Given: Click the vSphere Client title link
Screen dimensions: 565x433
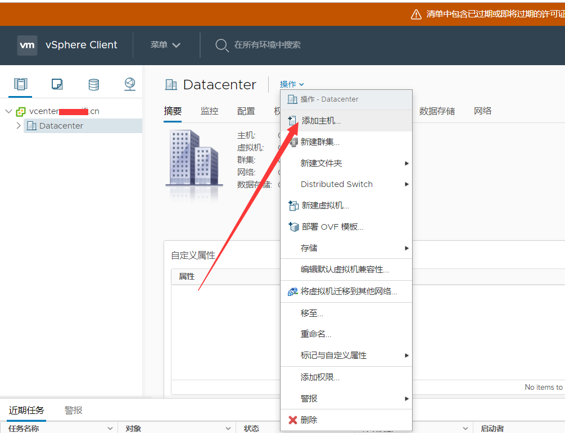Looking at the screenshot, I should click(x=82, y=45).
